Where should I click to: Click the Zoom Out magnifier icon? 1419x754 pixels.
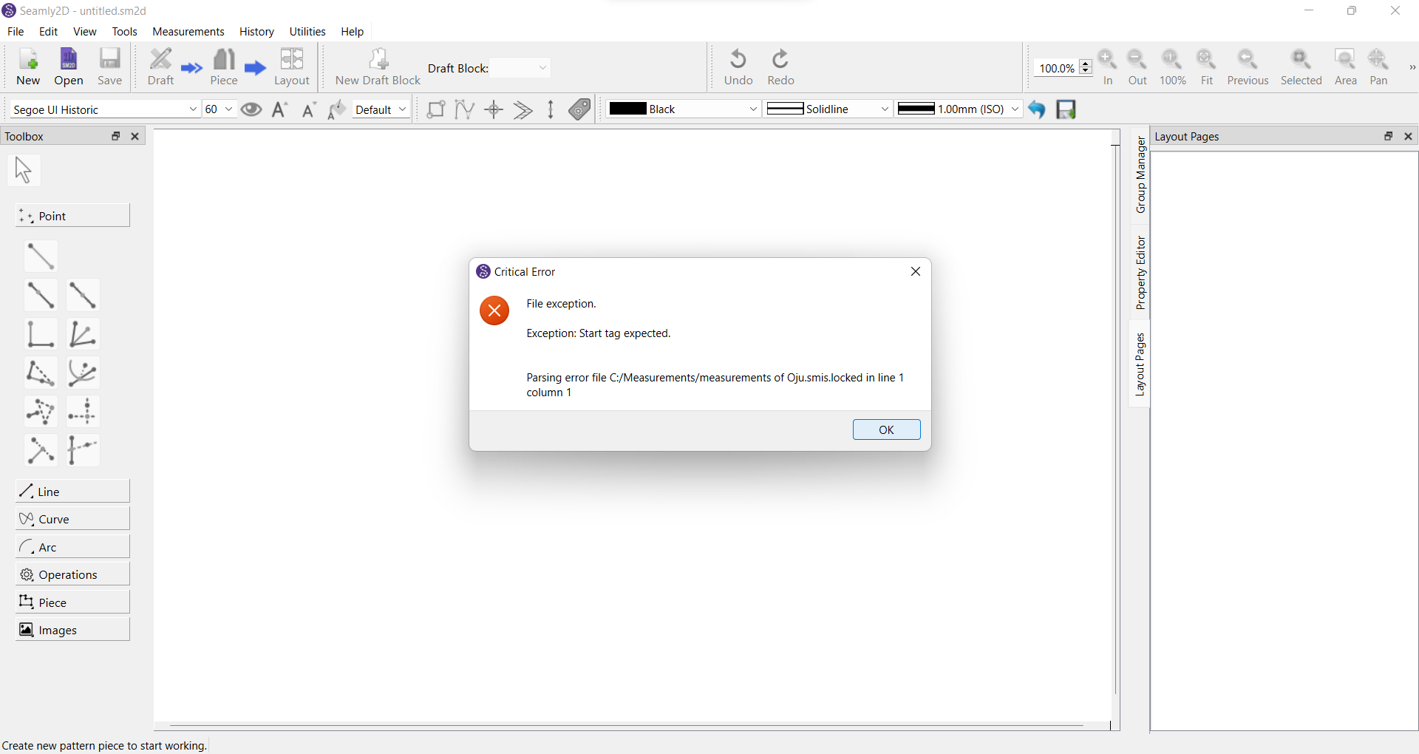click(1137, 67)
